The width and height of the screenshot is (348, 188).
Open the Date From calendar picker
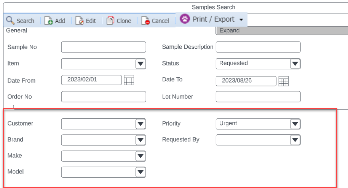click(129, 80)
